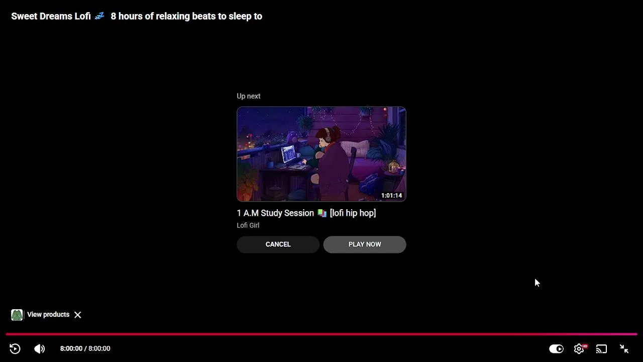Play the next video now
This screenshot has width=643, height=362.
365,244
